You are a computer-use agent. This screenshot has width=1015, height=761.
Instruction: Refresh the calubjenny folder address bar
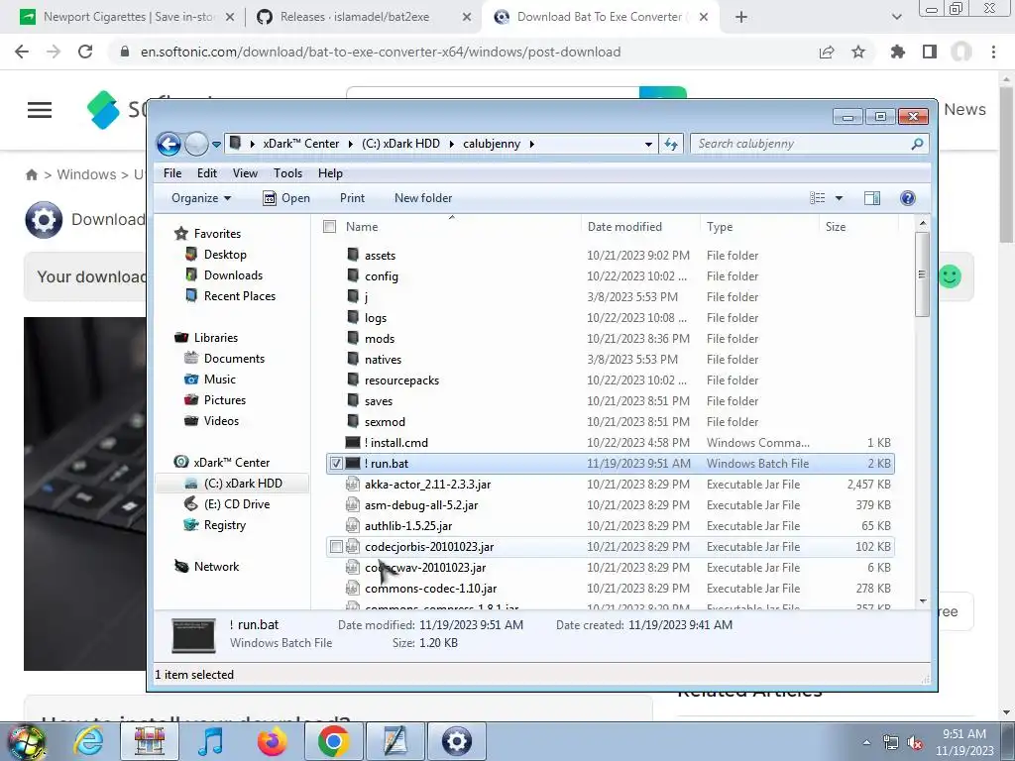[671, 145]
